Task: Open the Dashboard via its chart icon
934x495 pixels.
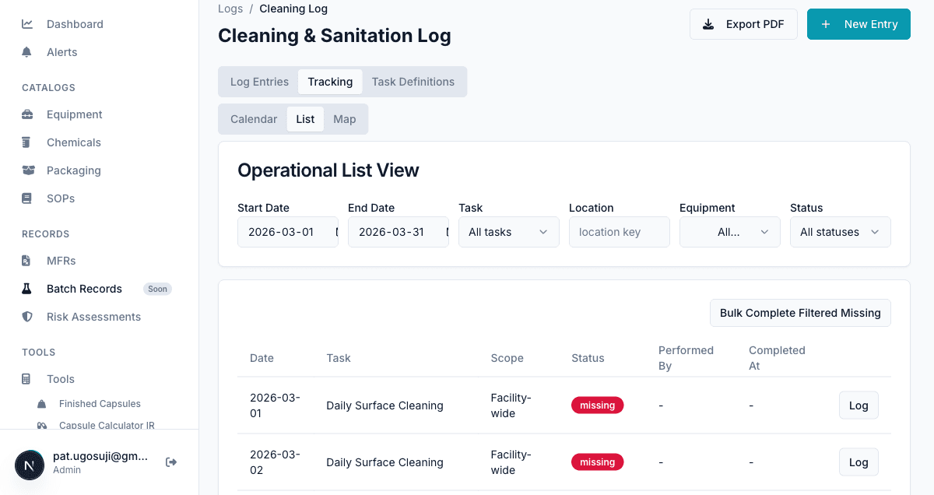Action: click(28, 23)
